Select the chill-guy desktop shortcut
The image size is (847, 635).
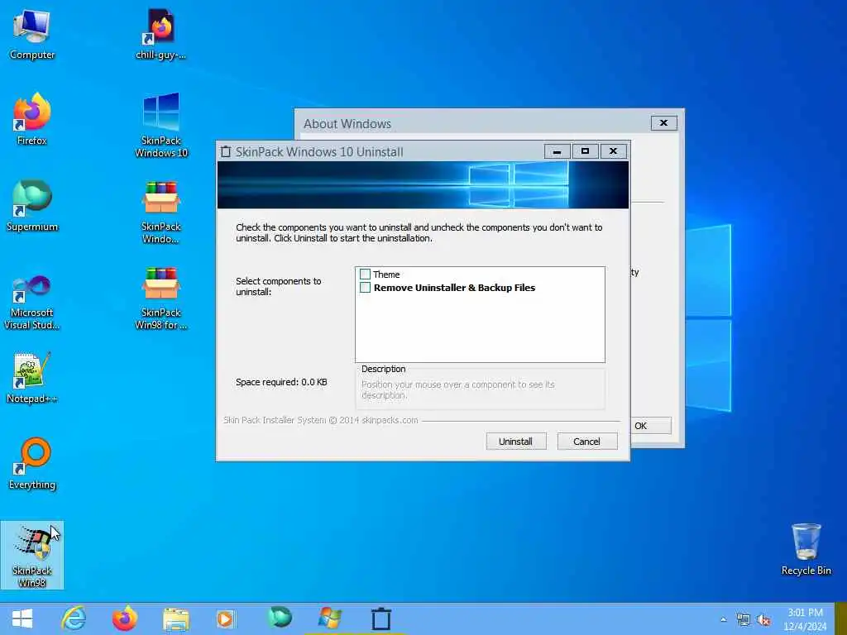[x=161, y=35]
